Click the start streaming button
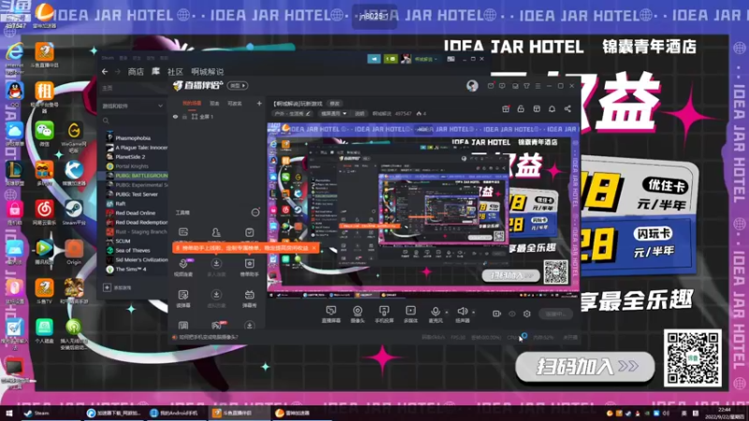 [555, 313]
